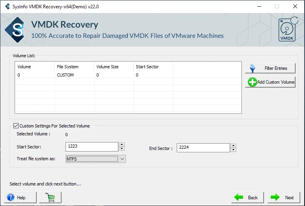
Task: Click the VMDK disk icon in the banner
Action: (x=288, y=29)
